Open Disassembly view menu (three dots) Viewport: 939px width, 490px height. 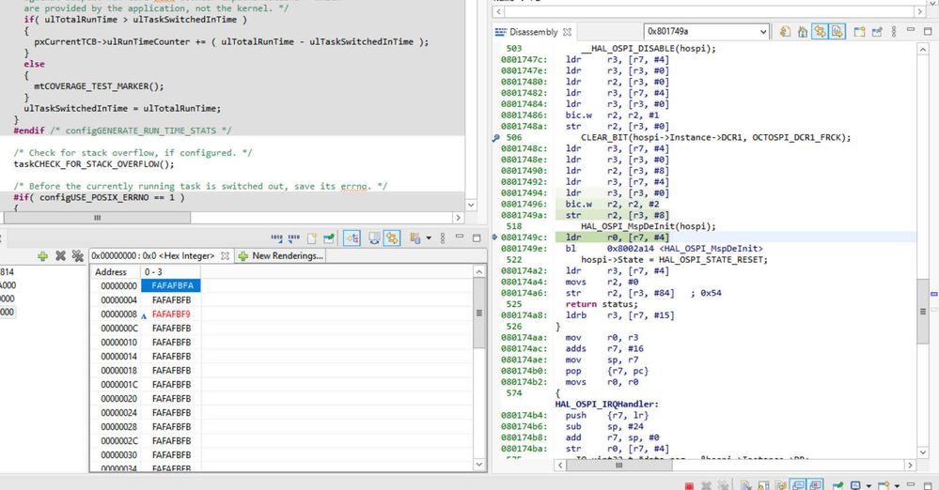tap(894, 32)
